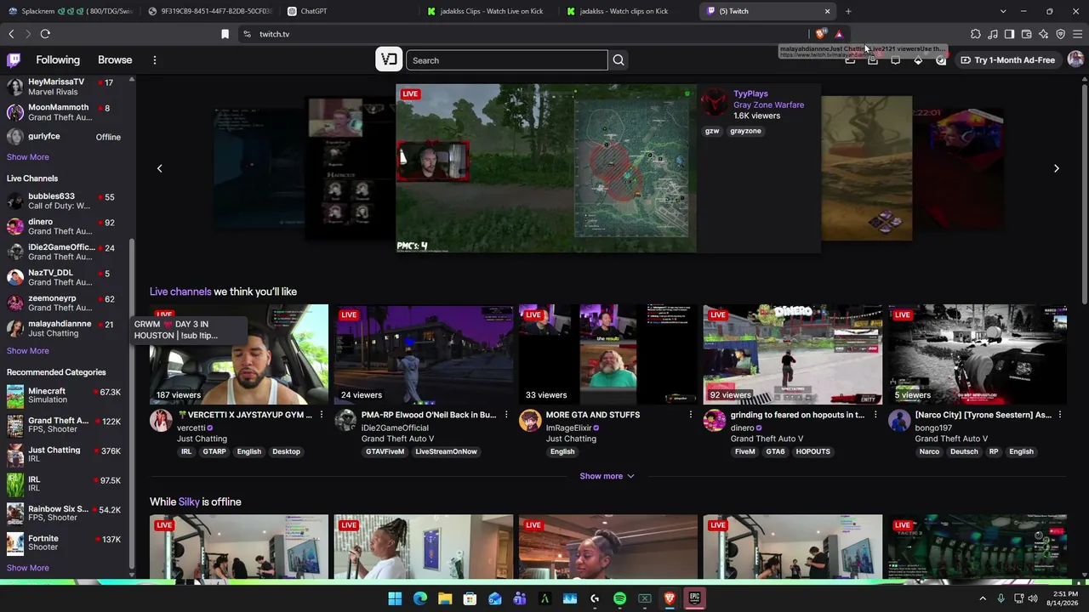
Task: Open the TyyPlays channel link
Action: point(750,93)
